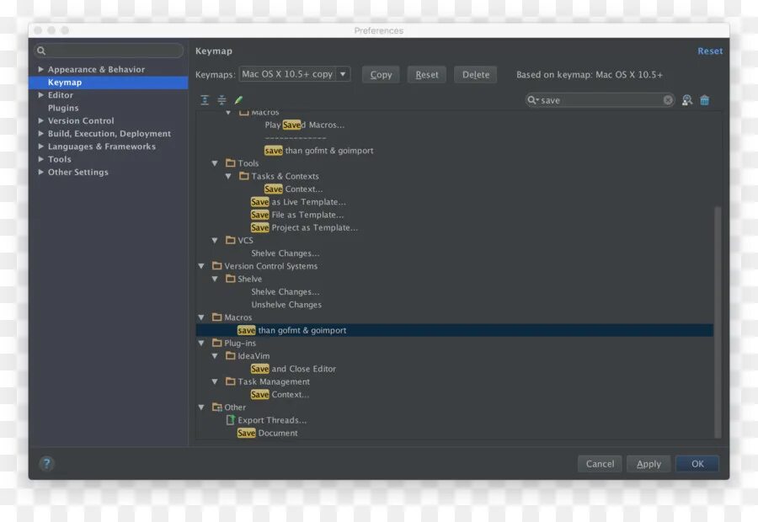Click the magnifier icon in the keymap search field
This screenshot has width=758, height=522.
tap(532, 100)
